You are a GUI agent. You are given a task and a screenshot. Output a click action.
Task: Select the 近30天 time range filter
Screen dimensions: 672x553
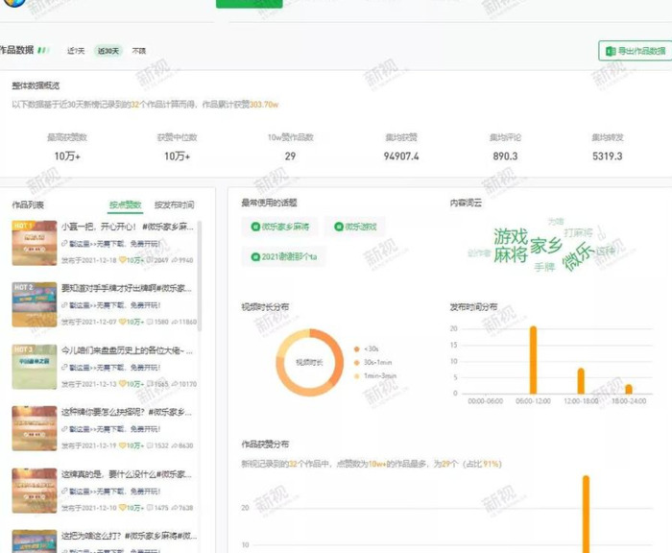click(x=108, y=51)
